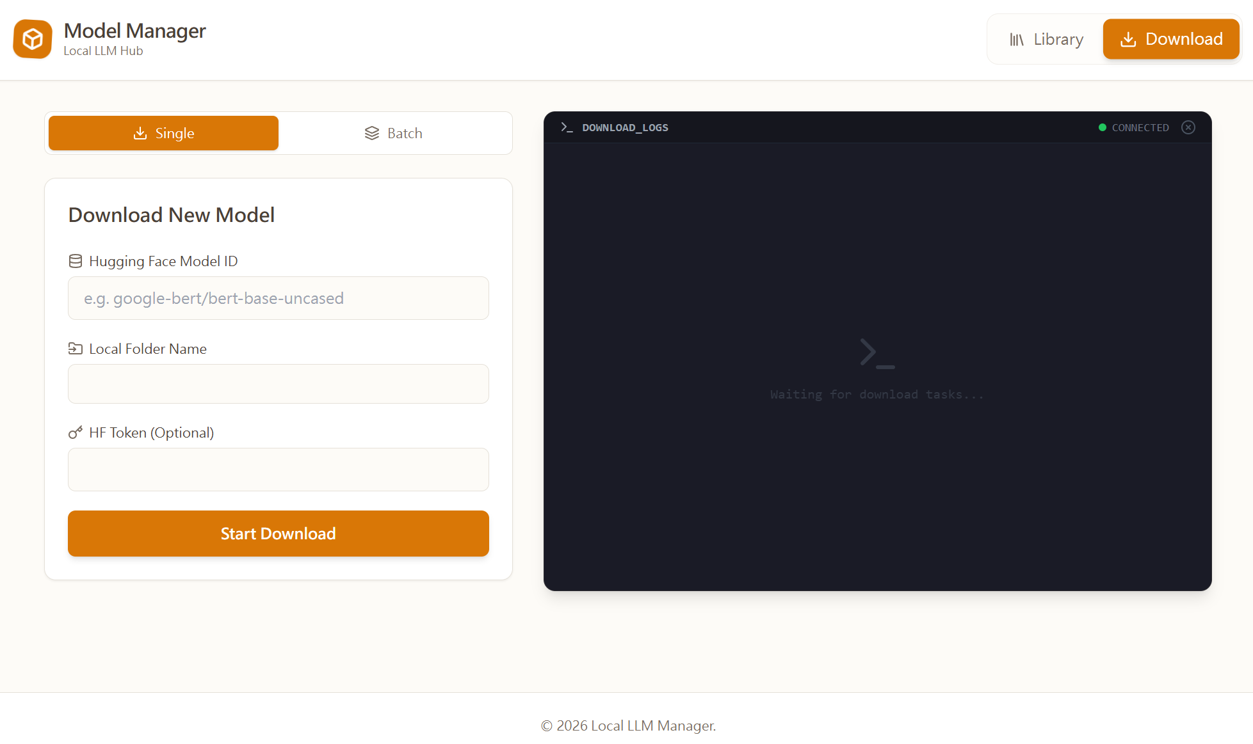Clear logs with the circled X icon
This screenshot has width=1253, height=744.
click(x=1188, y=127)
